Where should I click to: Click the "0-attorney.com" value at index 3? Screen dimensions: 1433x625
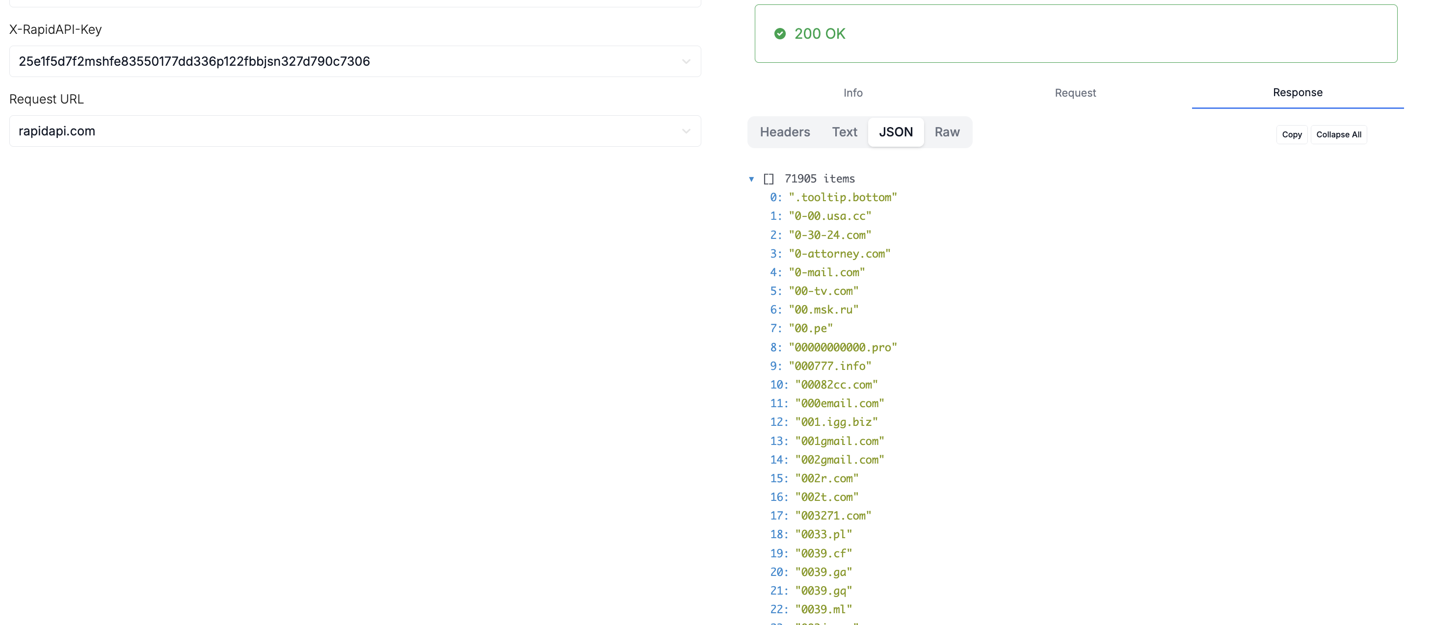[840, 254]
